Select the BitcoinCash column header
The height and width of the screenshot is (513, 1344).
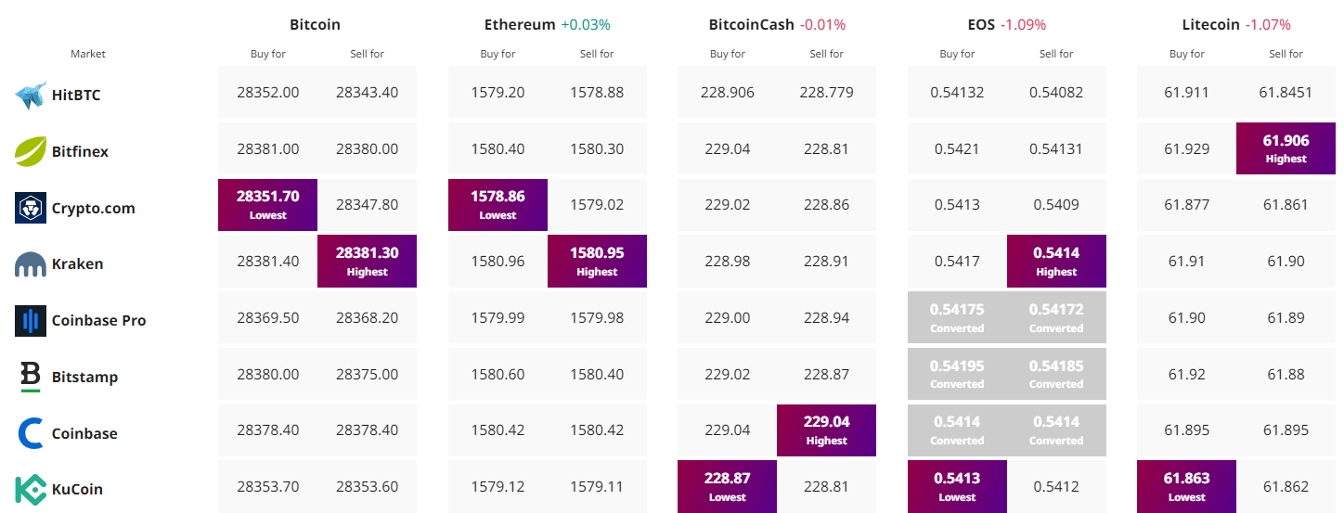click(x=751, y=24)
